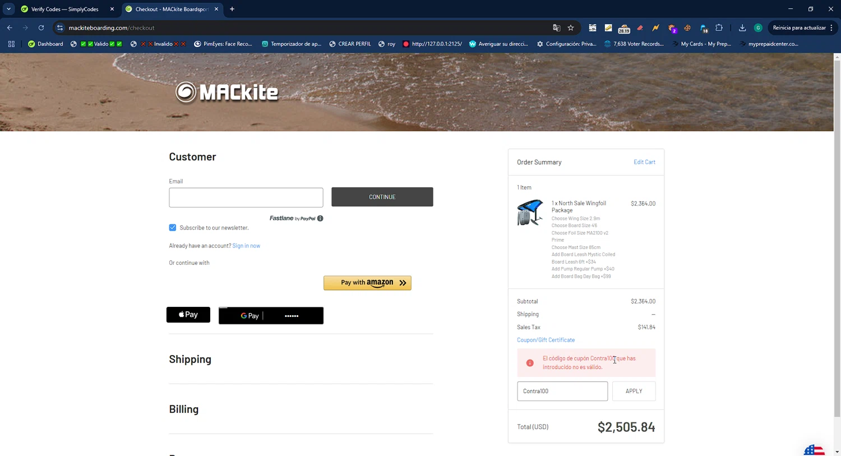Click the total amount $2,505.84
Viewport: 841px width, 456px height.
(x=626, y=427)
